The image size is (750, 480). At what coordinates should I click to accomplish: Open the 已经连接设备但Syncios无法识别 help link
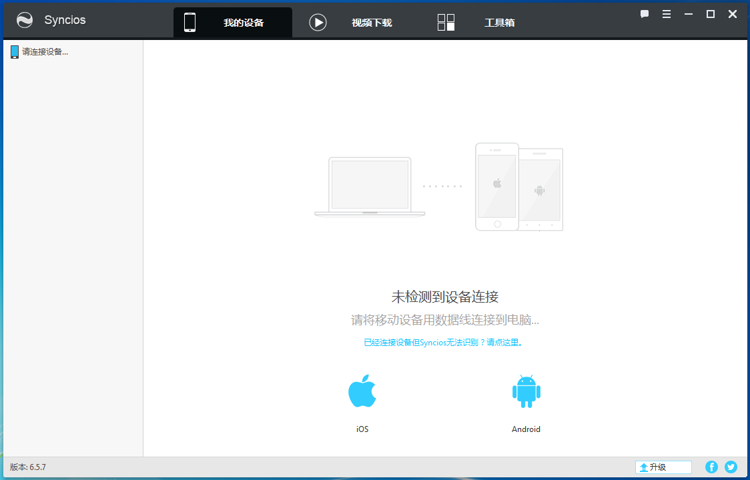click(443, 342)
